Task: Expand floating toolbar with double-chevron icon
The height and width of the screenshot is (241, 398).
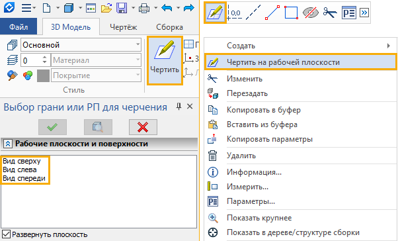Action: (364, 13)
